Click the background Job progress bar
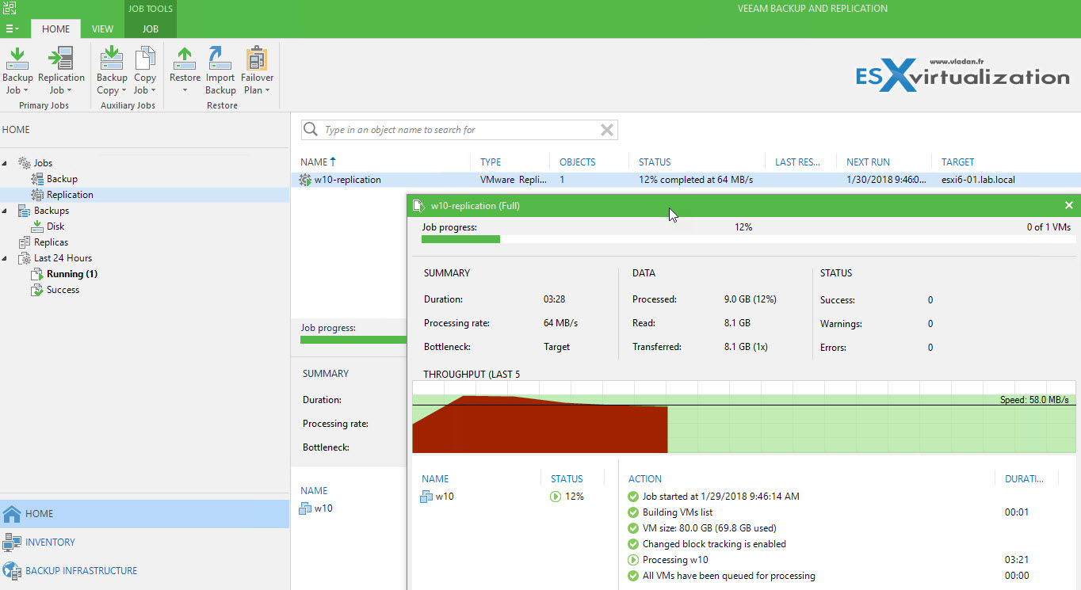Screen dimensions: 1081x590 (x=353, y=340)
